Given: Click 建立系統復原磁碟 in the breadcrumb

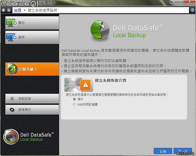Looking at the screenshot, I should point(42,10).
